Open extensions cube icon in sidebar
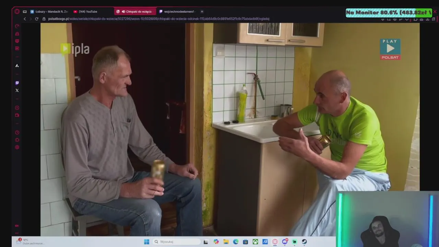439x247 pixels. click(x=17, y=140)
